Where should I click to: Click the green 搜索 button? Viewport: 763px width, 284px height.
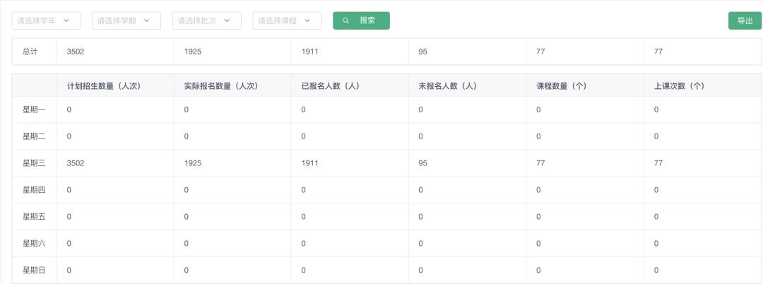click(361, 21)
